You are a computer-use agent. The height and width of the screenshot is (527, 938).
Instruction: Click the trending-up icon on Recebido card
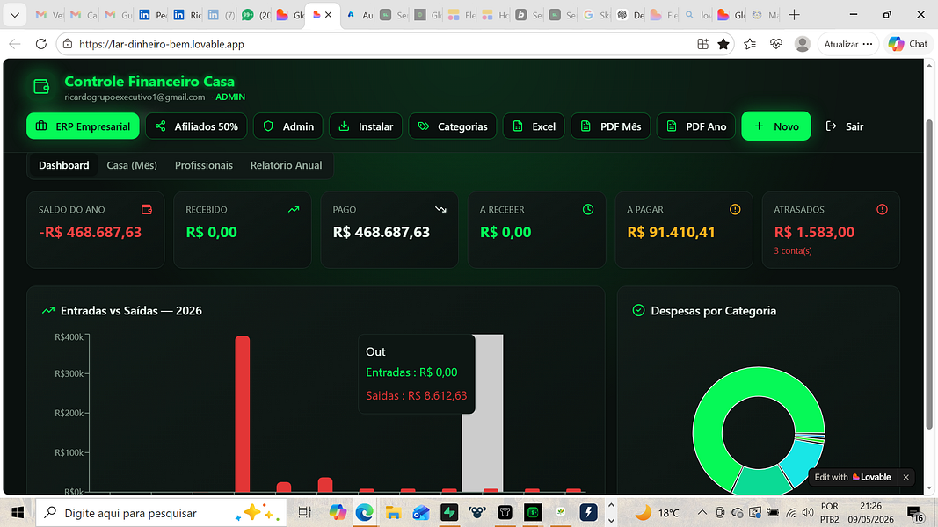pyautogui.click(x=294, y=209)
